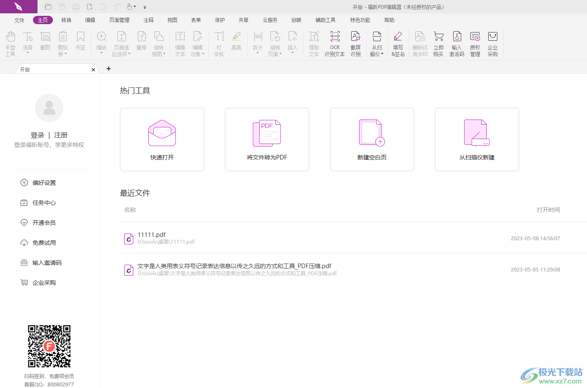Click the Redo arrow icon
Image resolution: width=587 pixels, height=388 pixels.
point(117,7)
